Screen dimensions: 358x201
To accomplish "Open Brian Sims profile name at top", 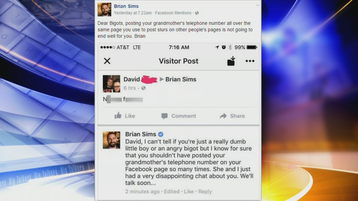I will coord(126,6).
